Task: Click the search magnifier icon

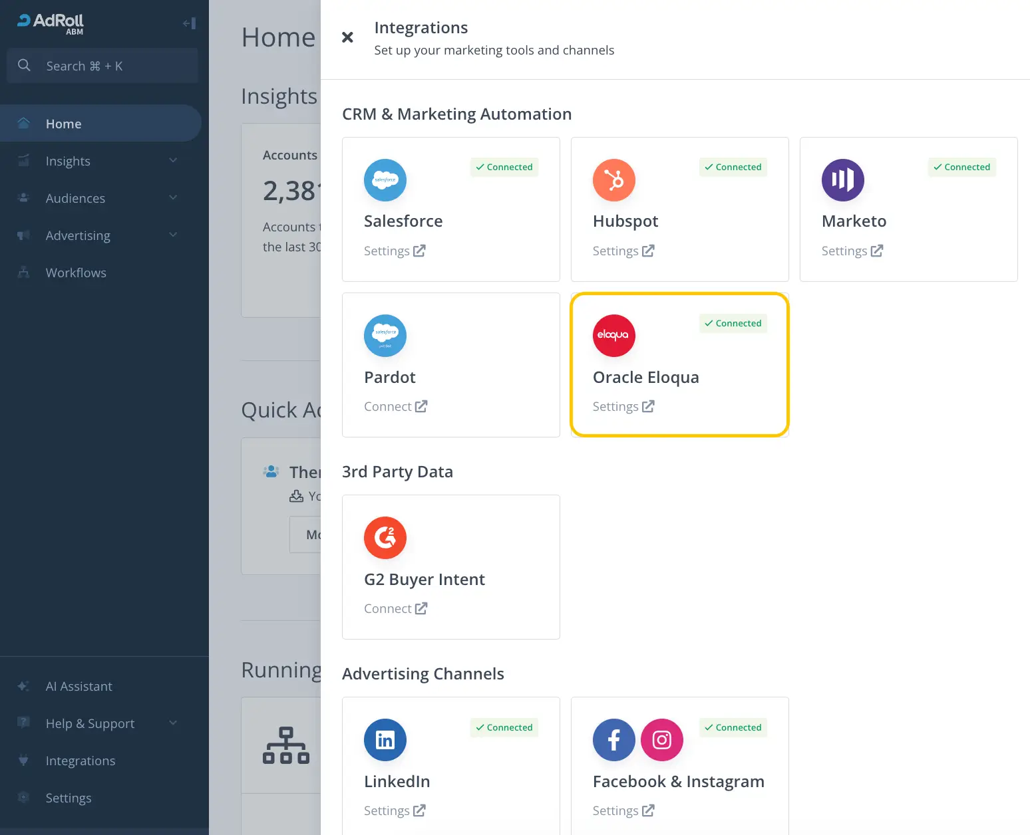Action: (x=24, y=65)
